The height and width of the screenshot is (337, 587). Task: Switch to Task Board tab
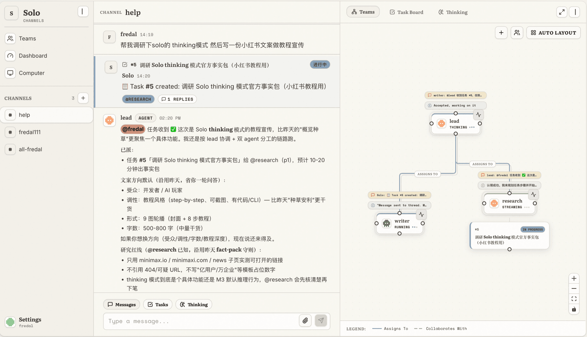(x=406, y=12)
